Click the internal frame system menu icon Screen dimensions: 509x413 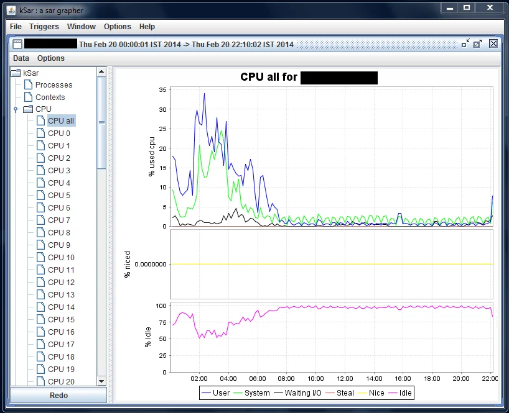click(x=17, y=44)
